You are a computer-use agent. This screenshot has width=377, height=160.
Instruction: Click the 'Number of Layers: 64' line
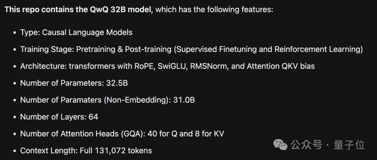tap(59, 117)
